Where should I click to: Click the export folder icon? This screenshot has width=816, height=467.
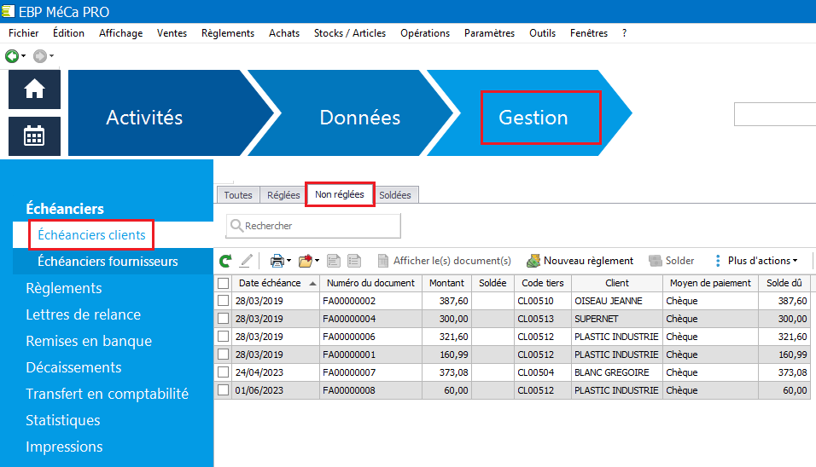pyautogui.click(x=306, y=261)
